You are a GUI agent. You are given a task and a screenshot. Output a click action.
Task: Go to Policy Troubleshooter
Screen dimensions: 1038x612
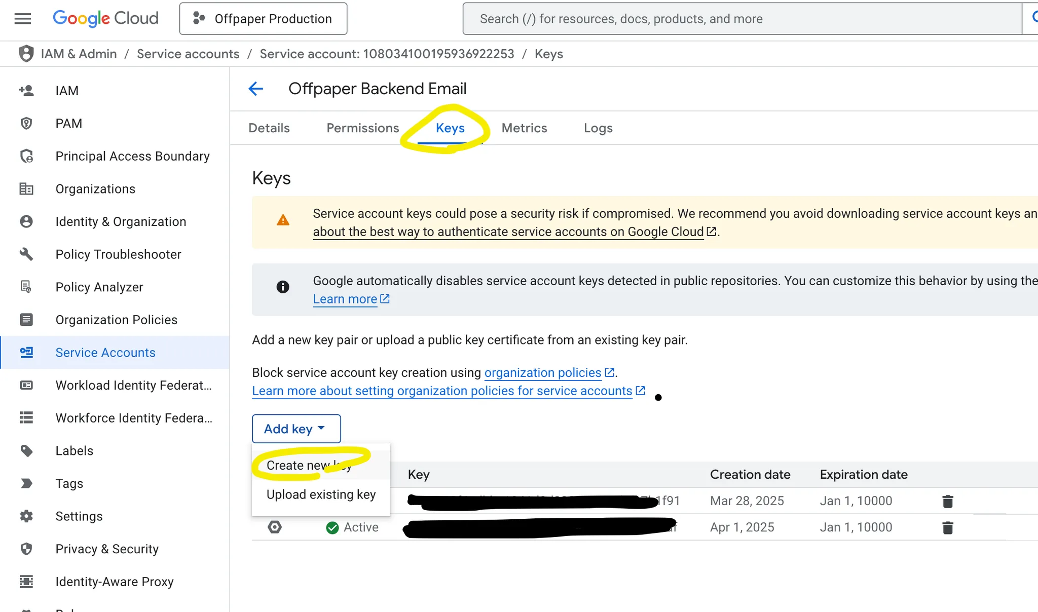tap(118, 254)
